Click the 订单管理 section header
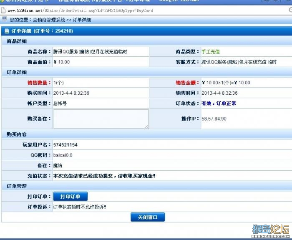This screenshot has width=292, height=240. [x=17, y=186]
